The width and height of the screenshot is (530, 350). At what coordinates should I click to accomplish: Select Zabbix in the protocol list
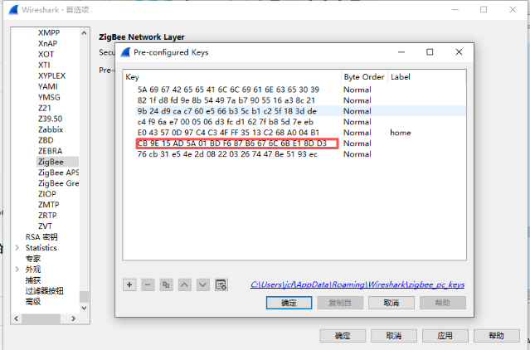(51, 129)
